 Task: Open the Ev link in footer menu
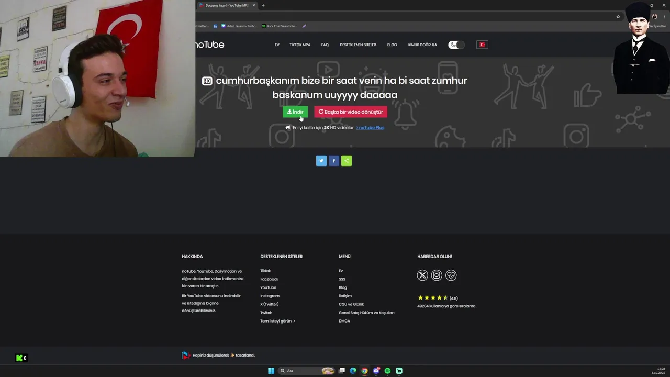[341, 271]
